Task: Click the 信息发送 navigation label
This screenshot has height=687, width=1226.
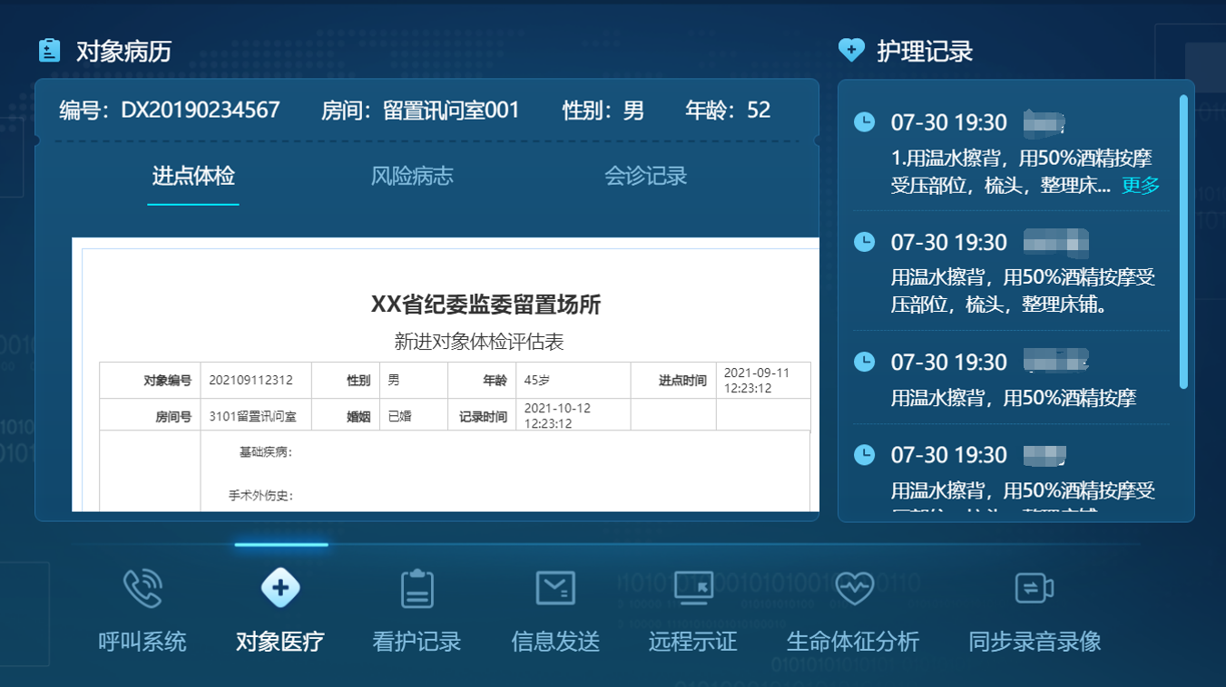Action: pyautogui.click(x=554, y=641)
